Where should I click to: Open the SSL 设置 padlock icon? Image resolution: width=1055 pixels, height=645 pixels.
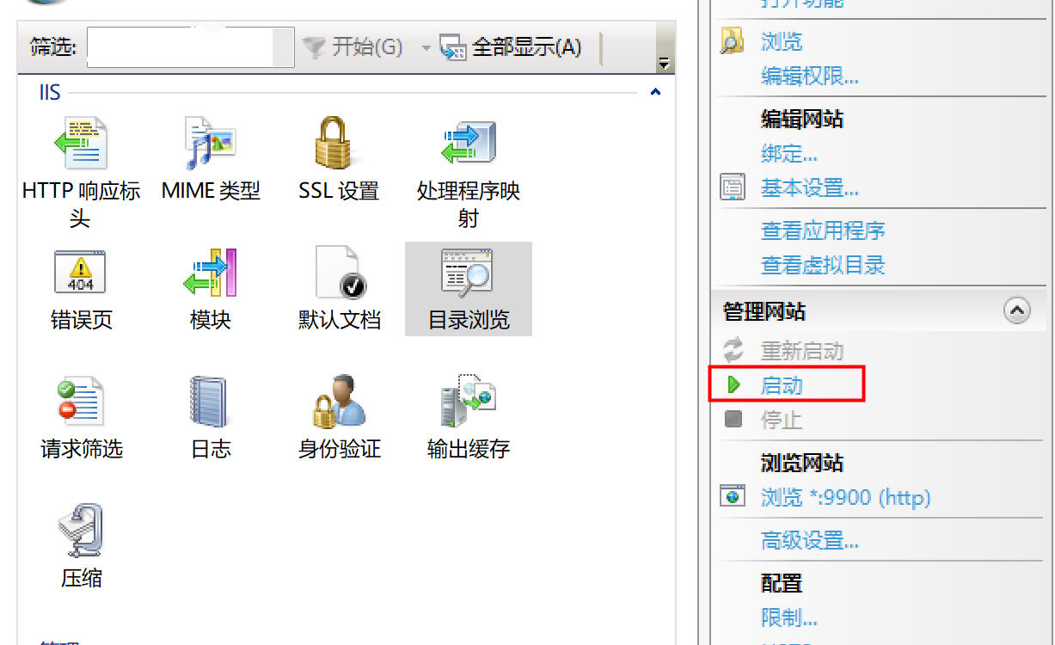click(x=339, y=144)
